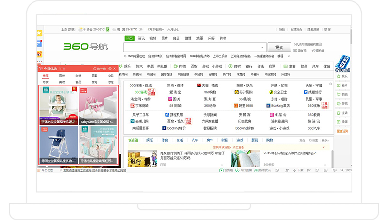Open the 可优比儿童游戏围栏 thumbnail
This screenshot has width=388, height=220.
(98, 145)
